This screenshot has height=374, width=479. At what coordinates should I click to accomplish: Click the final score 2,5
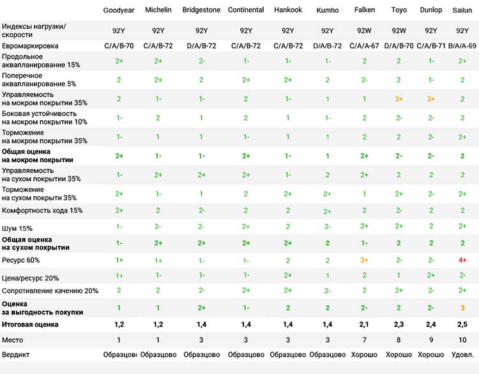[462, 325]
